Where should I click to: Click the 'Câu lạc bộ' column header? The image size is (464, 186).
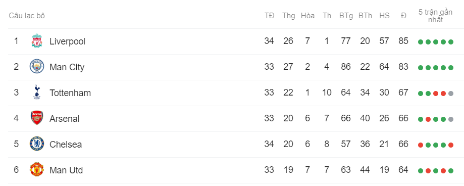point(27,16)
